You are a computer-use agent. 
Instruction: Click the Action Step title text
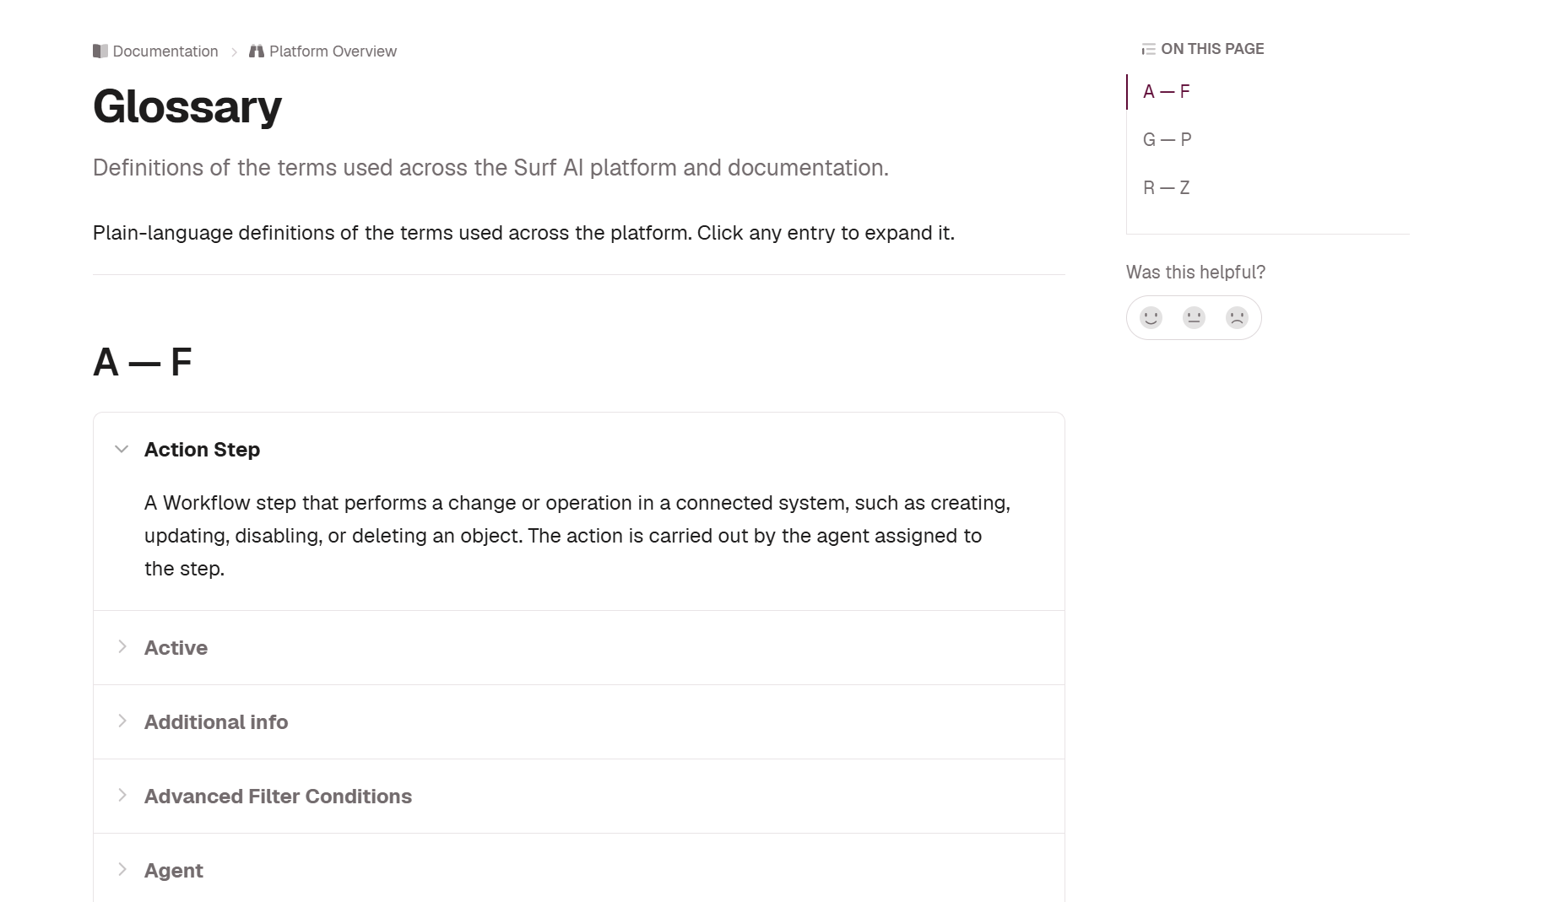click(x=202, y=450)
